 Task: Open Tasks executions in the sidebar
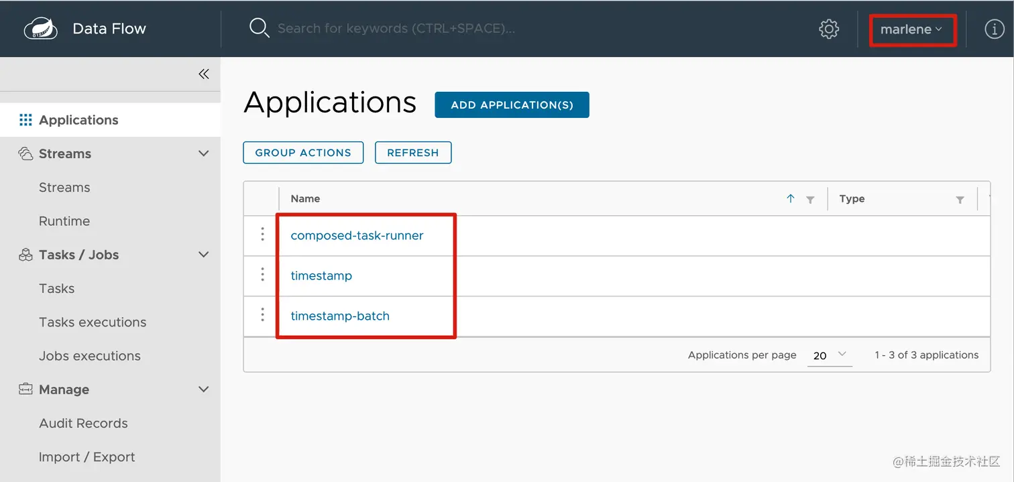click(x=93, y=322)
